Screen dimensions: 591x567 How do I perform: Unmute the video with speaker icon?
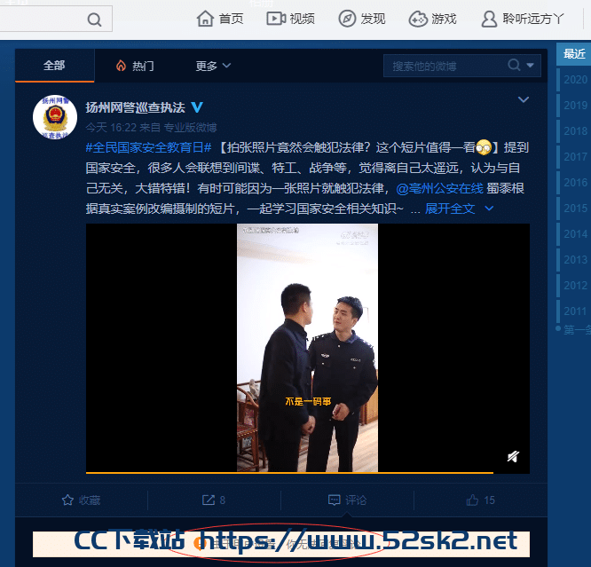pyautogui.click(x=513, y=457)
